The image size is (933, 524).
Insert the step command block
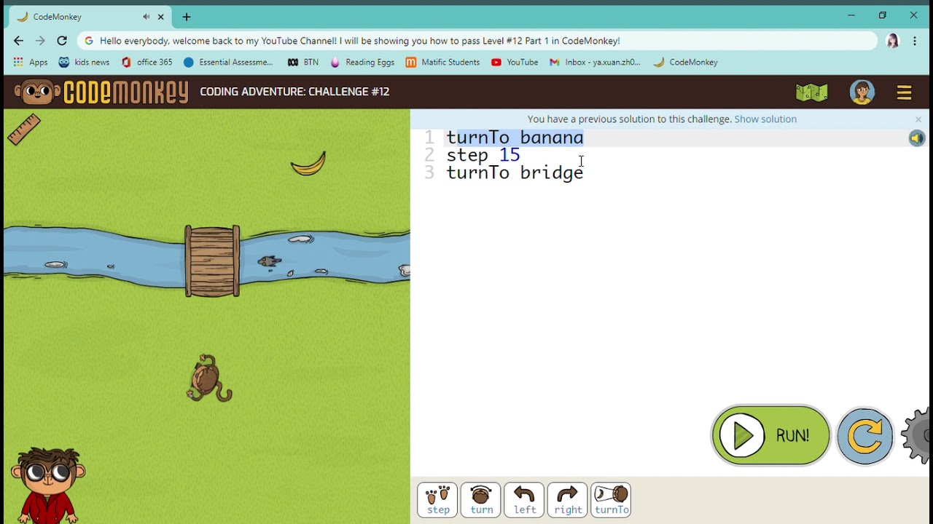point(438,500)
